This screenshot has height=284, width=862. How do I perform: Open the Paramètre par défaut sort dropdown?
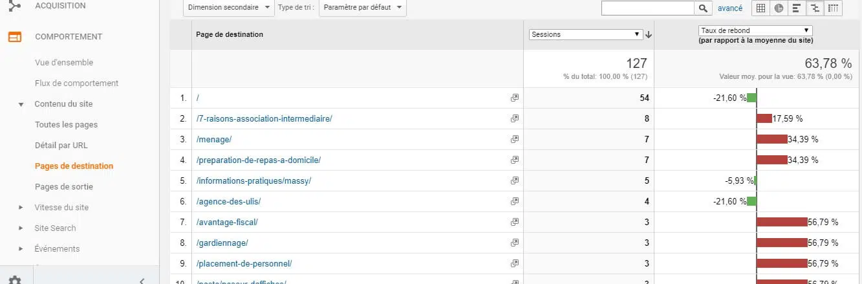point(364,8)
